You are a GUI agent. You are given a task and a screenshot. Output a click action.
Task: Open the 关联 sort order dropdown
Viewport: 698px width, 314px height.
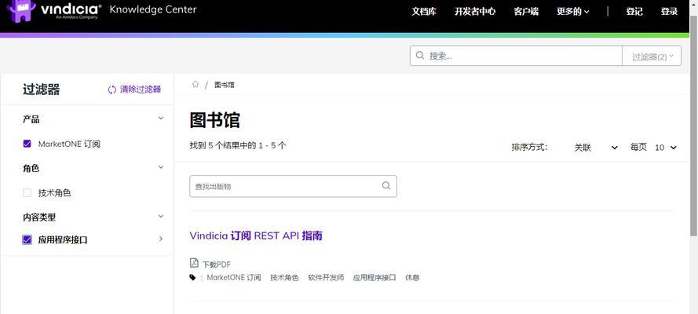coord(596,148)
